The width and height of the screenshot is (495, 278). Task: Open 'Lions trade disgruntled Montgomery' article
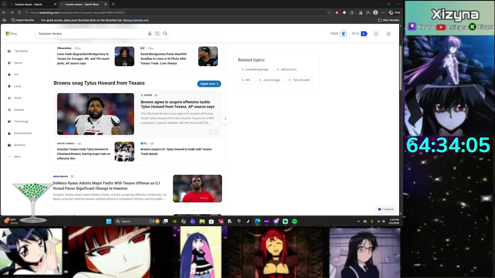click(x=83, y=59)
